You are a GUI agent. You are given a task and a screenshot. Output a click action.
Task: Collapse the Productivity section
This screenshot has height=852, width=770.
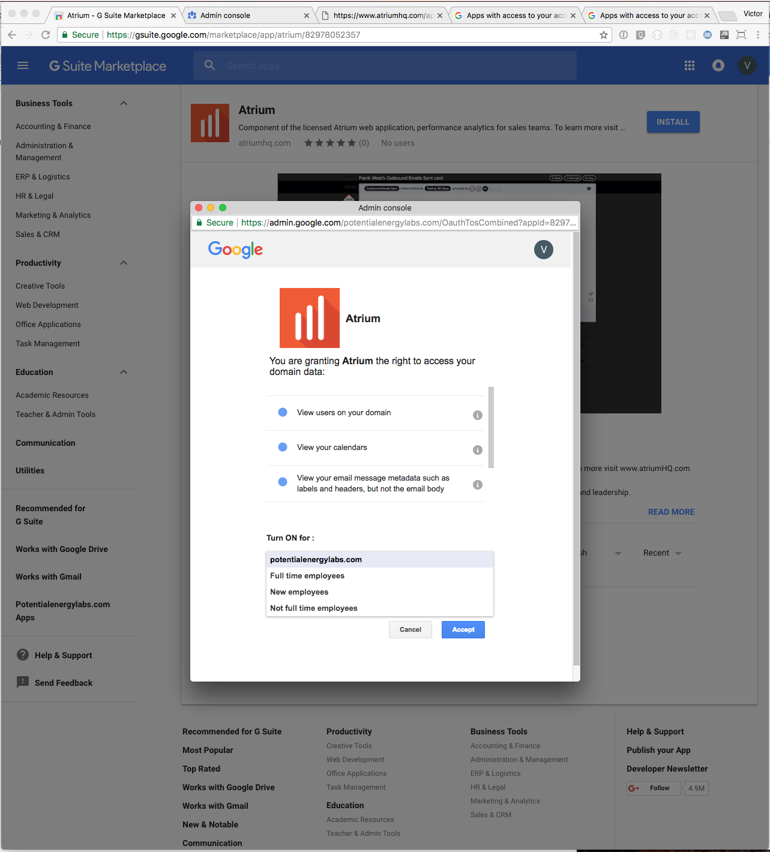(124, 263)
